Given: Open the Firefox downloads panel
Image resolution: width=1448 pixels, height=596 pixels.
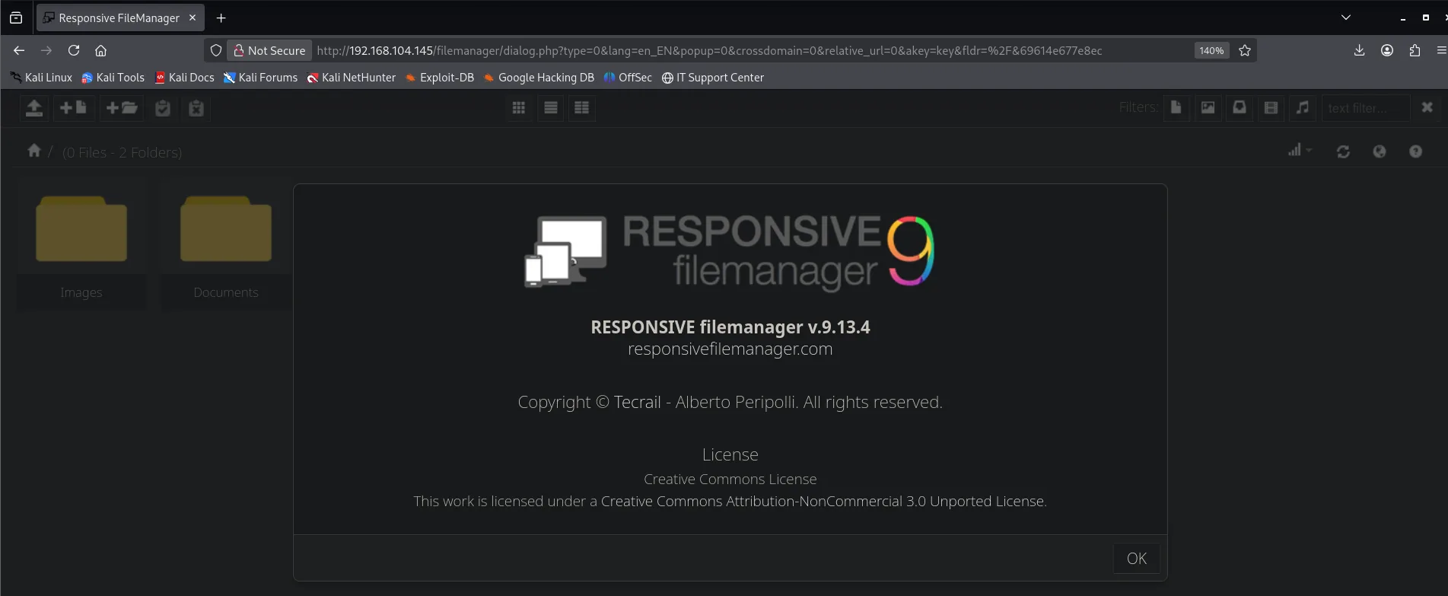Looking at the screenshot, I should pos(1360,50).
